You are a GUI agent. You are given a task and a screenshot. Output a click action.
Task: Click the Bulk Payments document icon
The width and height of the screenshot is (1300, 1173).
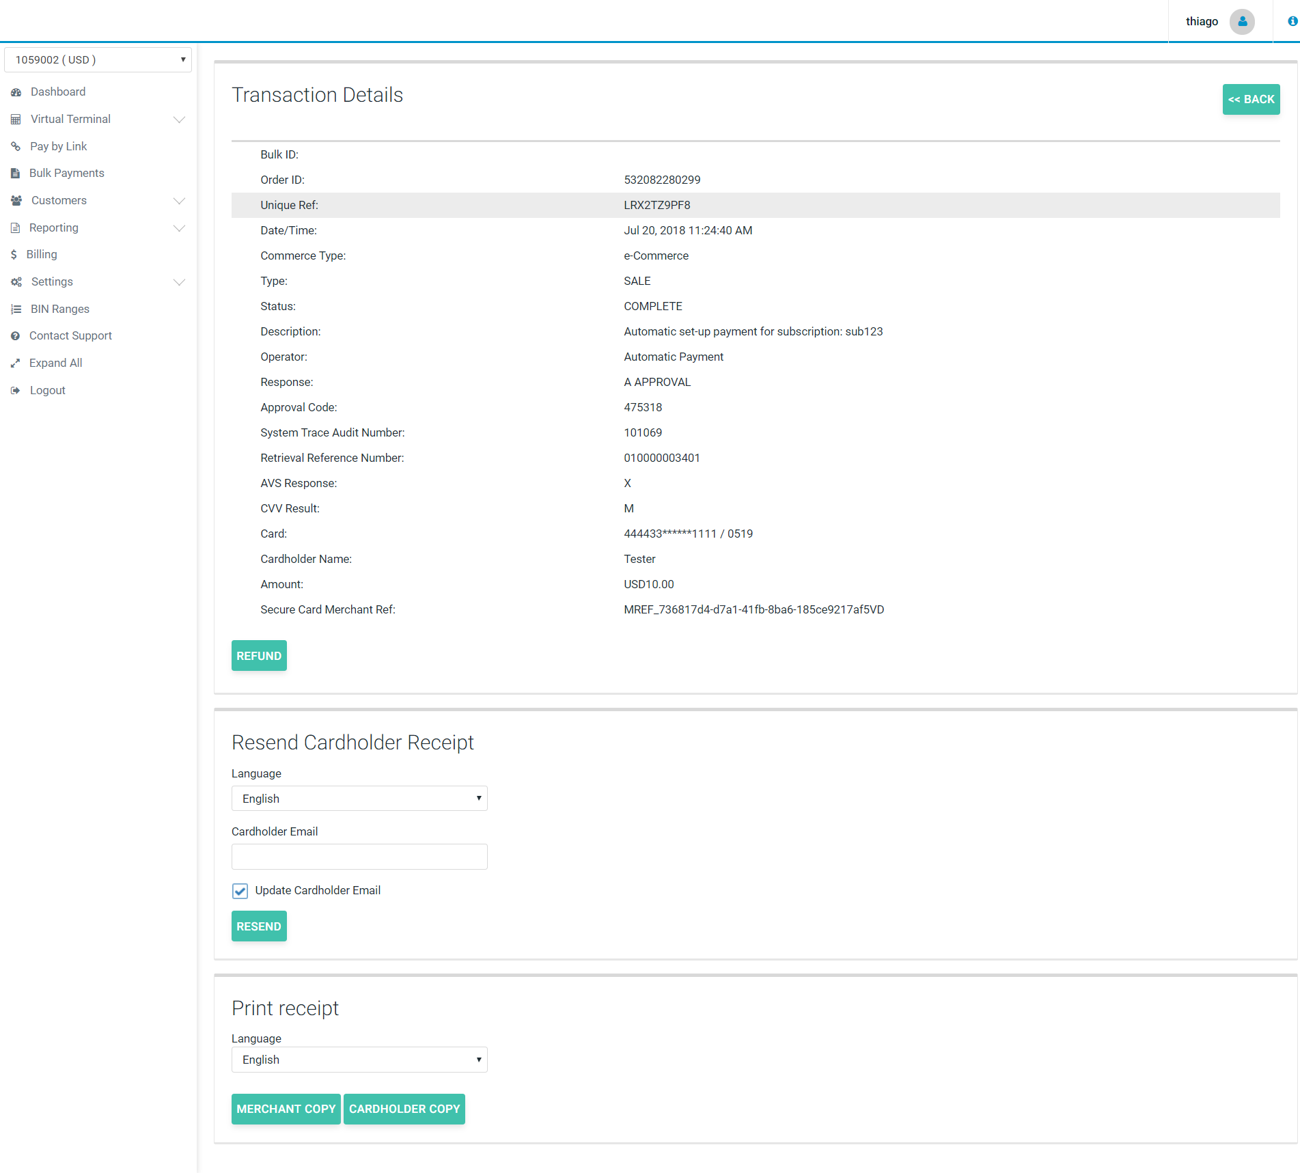click(x=16, y=174)
